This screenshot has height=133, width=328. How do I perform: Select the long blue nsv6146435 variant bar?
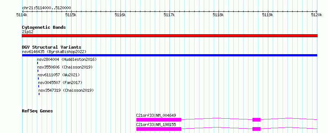[170, 55]
